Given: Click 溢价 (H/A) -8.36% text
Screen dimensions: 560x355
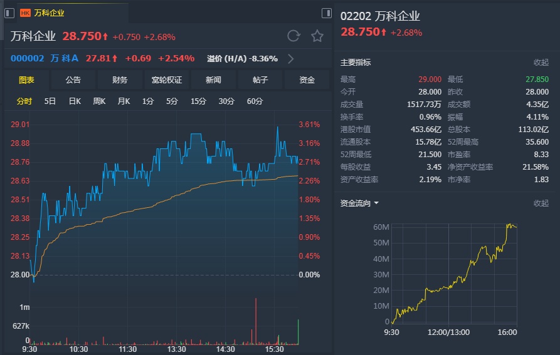Looking at the screenshot, I should 242,59.
